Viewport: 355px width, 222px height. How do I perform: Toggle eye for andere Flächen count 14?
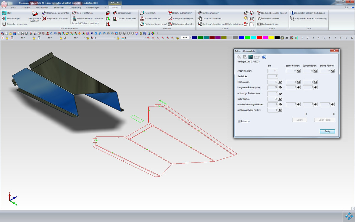pyautogui.click(x=333, y=71)
